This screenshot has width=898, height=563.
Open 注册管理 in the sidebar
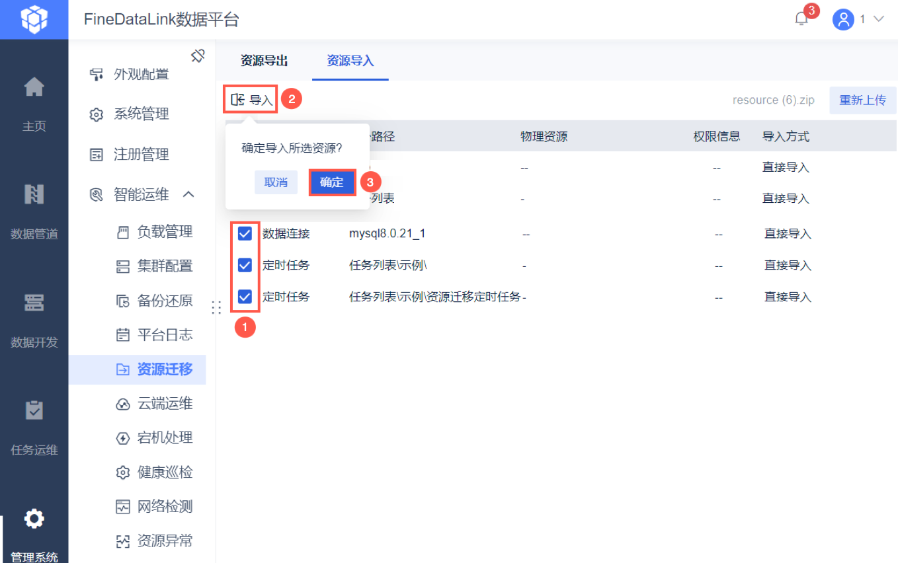(x=142, y=155)
